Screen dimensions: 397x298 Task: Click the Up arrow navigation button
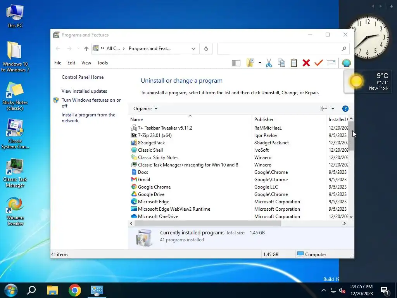(x=86, y=49)
